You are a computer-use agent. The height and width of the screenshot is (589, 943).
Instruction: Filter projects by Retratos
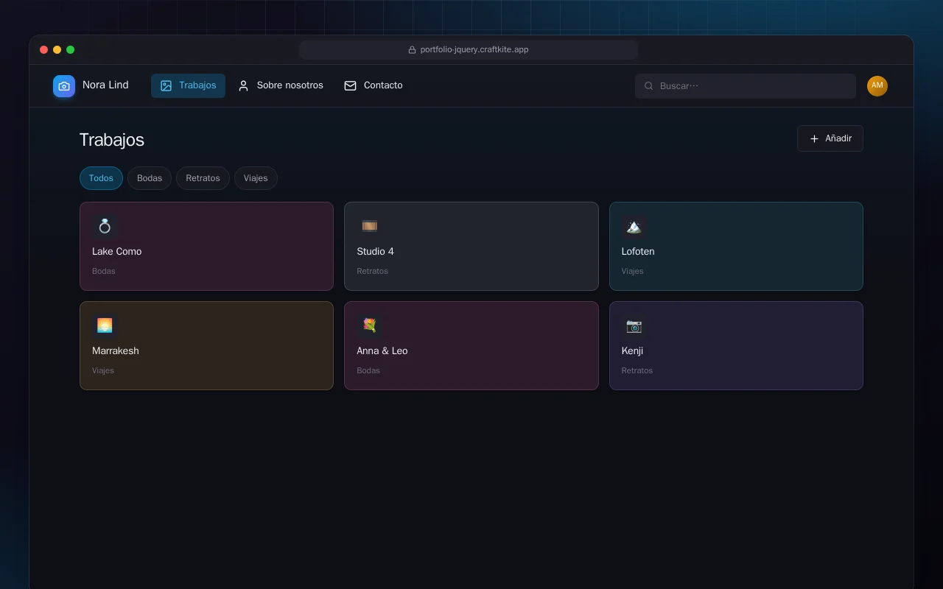[203, 178]
